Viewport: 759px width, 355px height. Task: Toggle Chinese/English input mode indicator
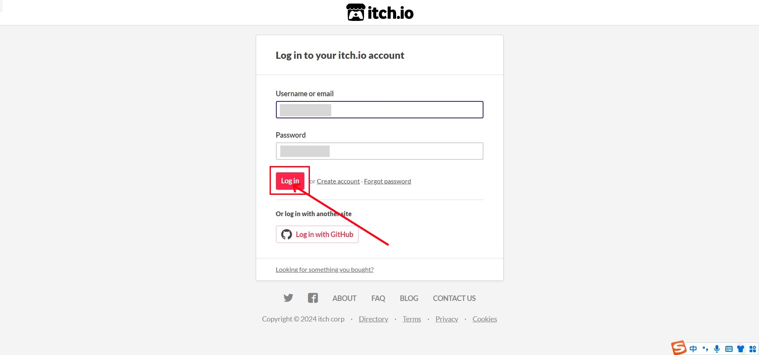click(x=693, y=349)
